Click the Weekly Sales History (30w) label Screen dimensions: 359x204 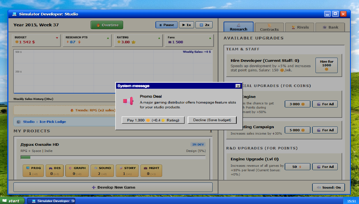[33, 99]
